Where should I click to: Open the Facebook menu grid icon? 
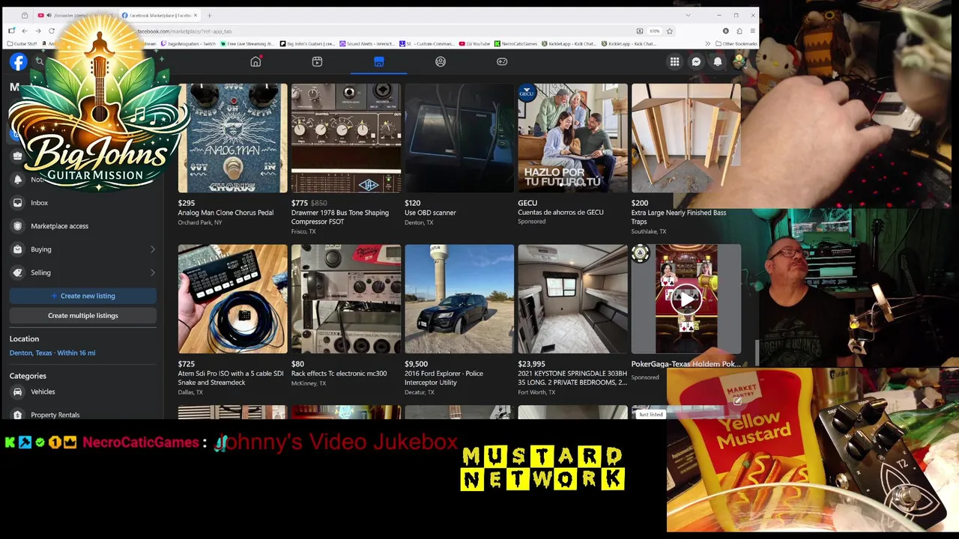[675, 62]
